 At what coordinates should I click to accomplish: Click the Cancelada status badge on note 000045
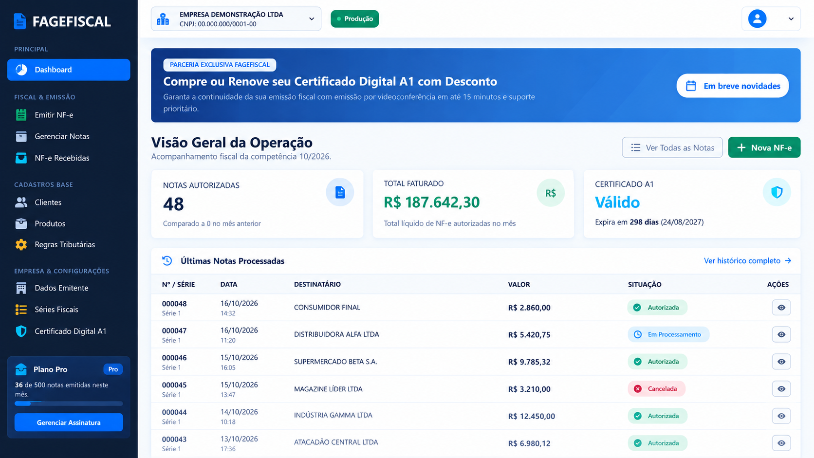click(656, 389)
